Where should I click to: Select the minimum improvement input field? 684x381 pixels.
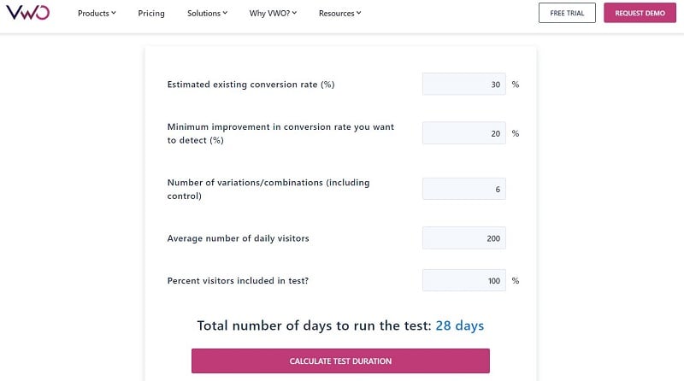464,133
